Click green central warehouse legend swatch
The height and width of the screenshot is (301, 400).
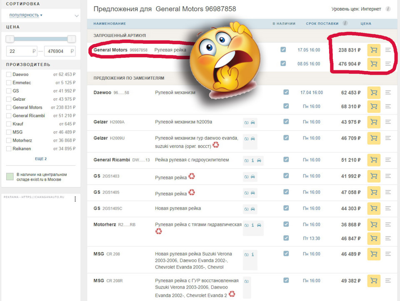[10, 177]
